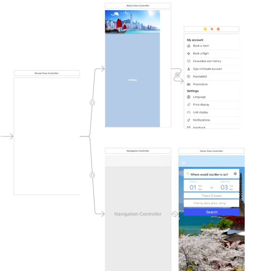Select the Reveal View Controller title bar
Image resolution: width=262 pixels, height=271 pixels.
(47, 73)
